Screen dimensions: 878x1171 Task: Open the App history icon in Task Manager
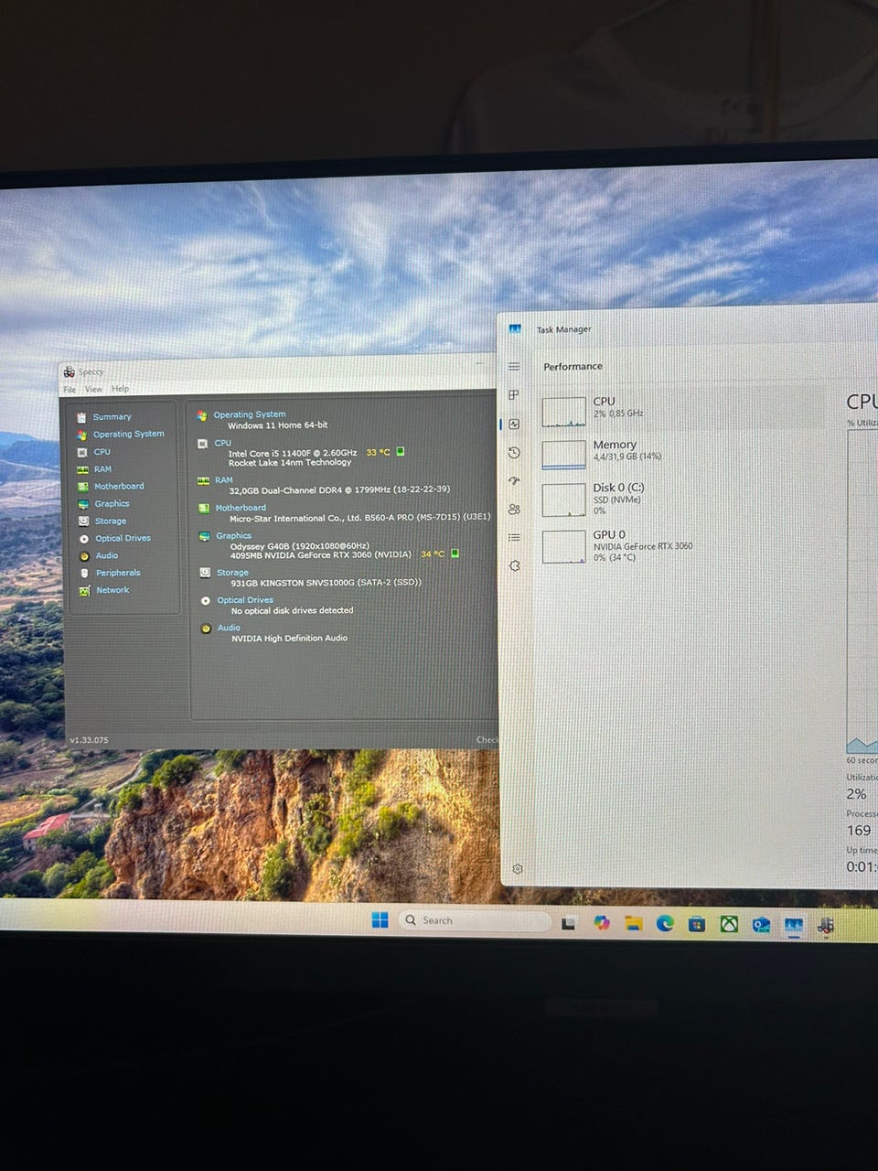[x=514, y=453]
